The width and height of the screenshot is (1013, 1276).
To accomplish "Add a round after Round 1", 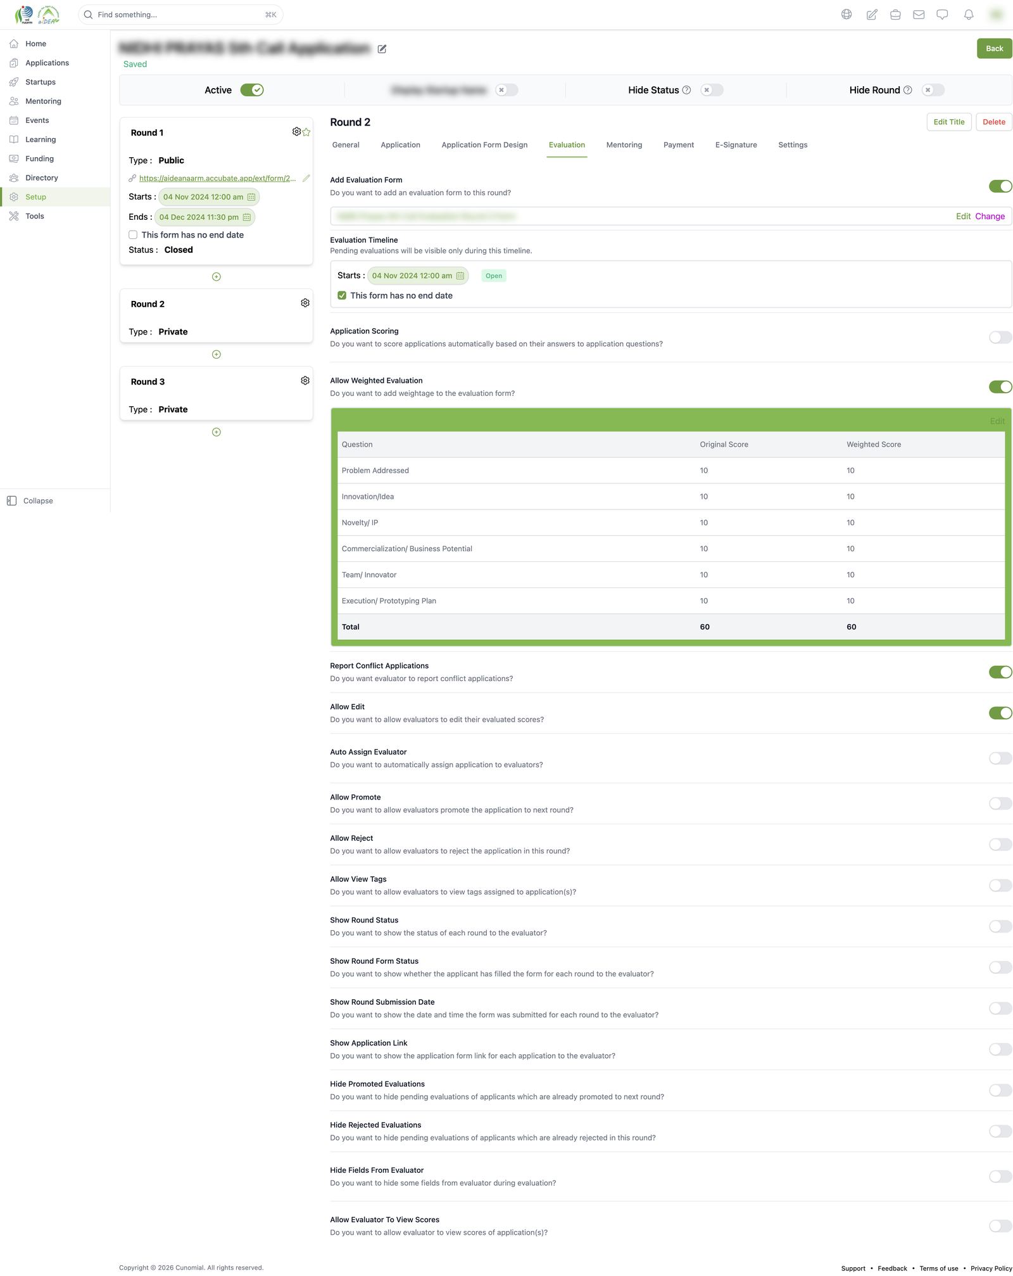I will point(217,277).
